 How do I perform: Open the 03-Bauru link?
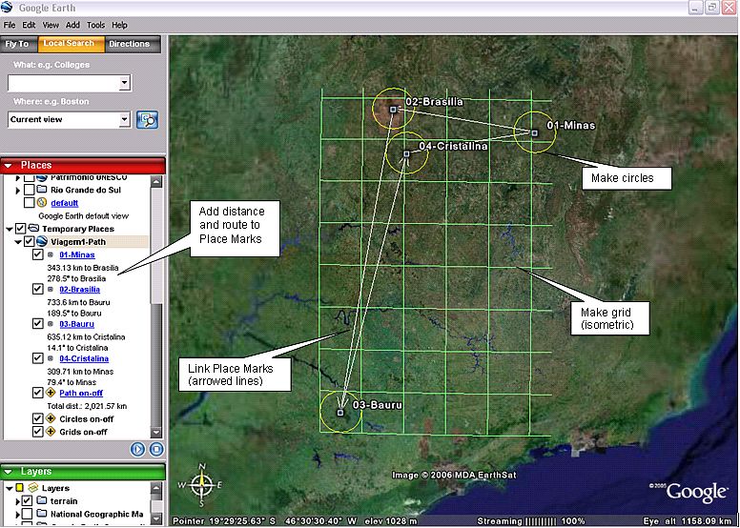pos(77,324)
